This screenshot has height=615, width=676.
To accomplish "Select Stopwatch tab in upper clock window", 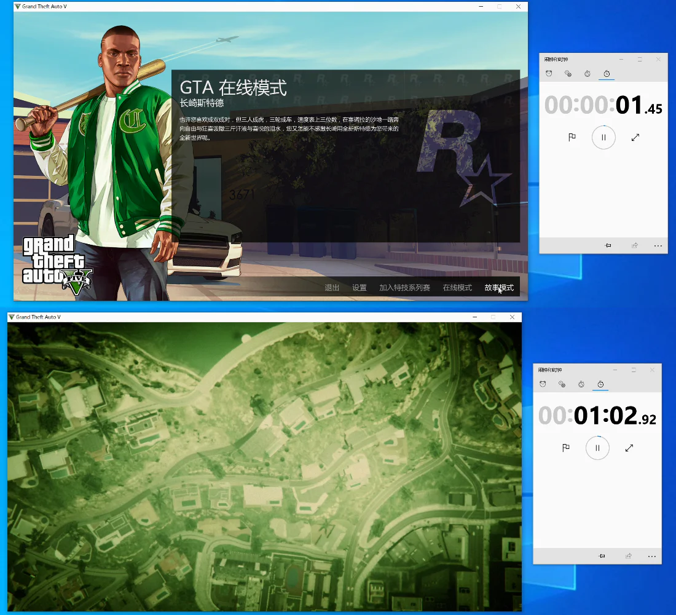I will (607, 74).
